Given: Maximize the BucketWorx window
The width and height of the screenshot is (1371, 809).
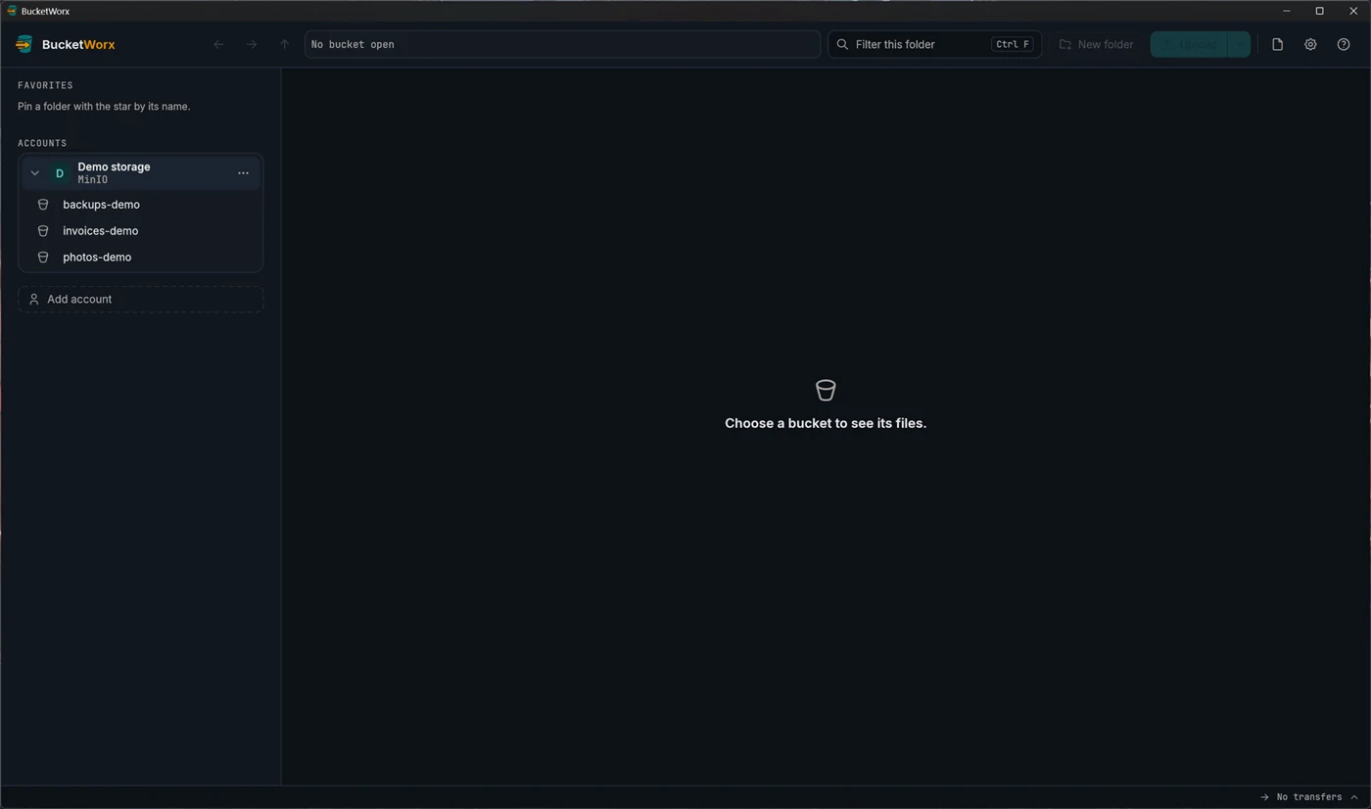Looking at the screenshot, I should 1319,11.
